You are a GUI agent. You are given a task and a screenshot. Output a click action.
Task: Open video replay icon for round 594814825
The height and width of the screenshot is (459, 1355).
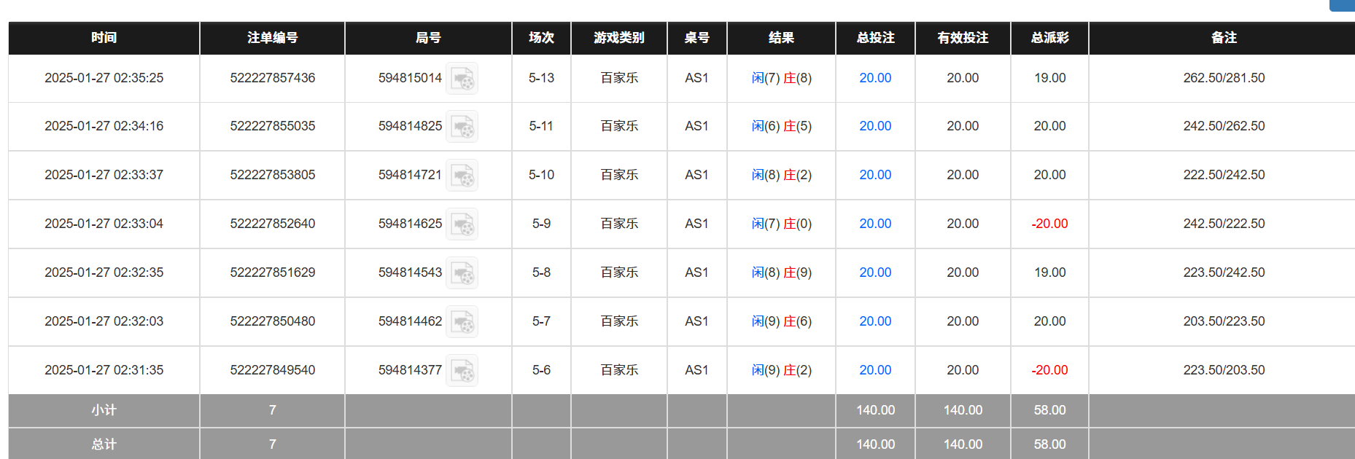coord(462,127)
